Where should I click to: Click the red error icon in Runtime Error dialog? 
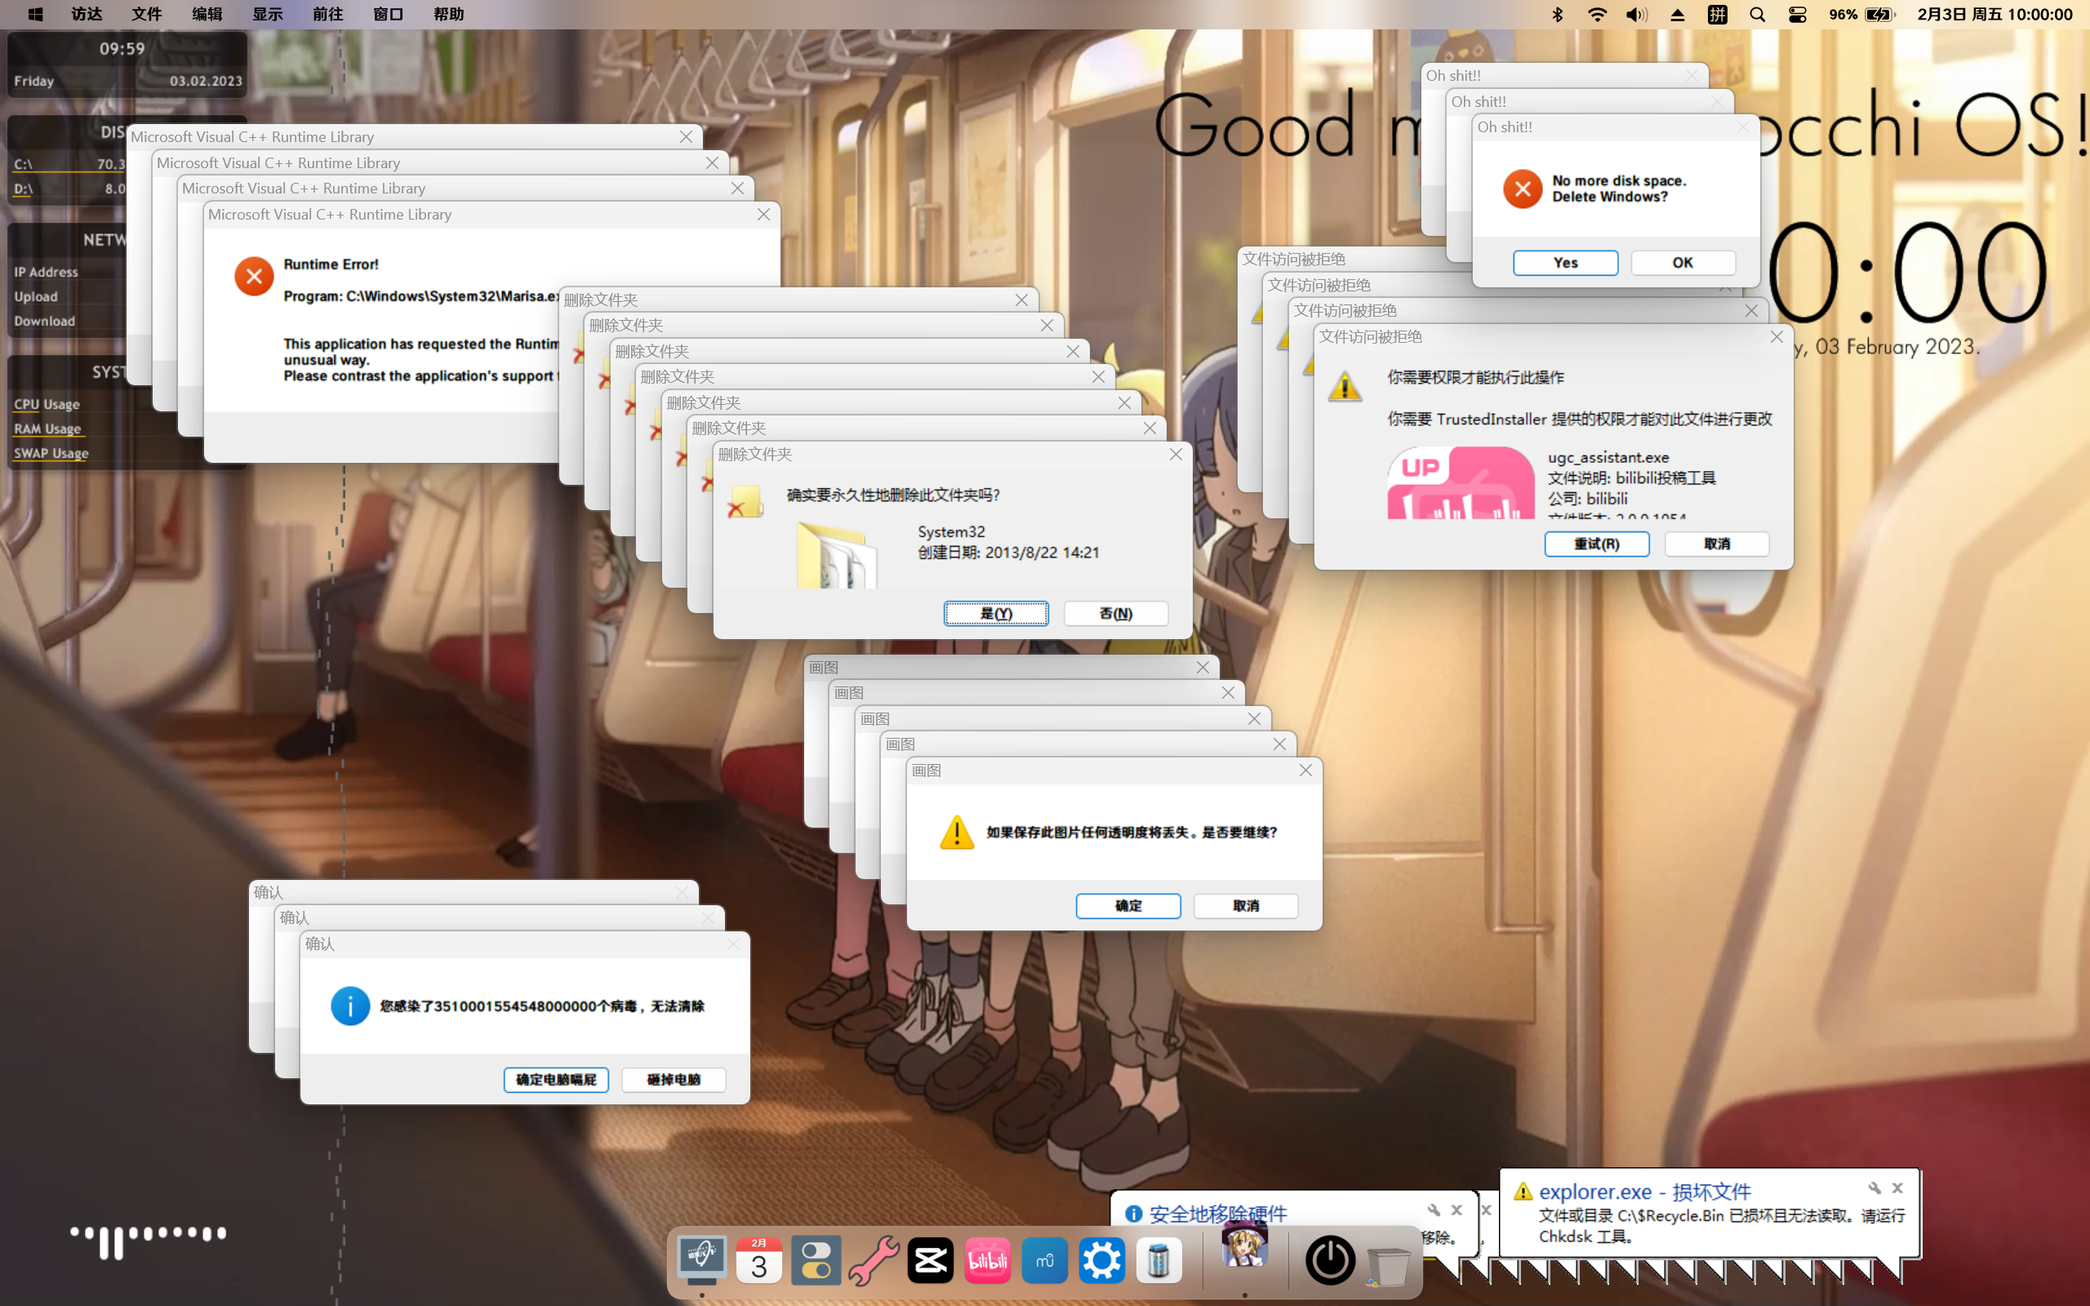pyautogui.click(x=254, y=277)
